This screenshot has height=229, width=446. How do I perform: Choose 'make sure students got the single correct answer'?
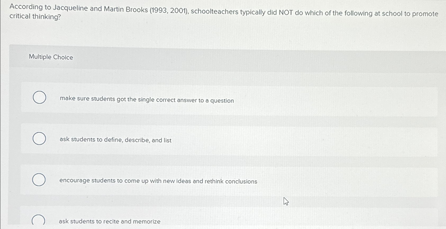tap(146, 100)
